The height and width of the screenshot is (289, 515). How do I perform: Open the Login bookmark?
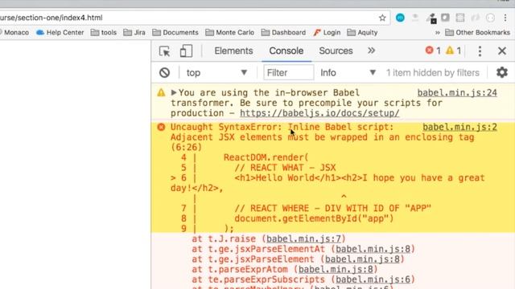pos(327,32)
